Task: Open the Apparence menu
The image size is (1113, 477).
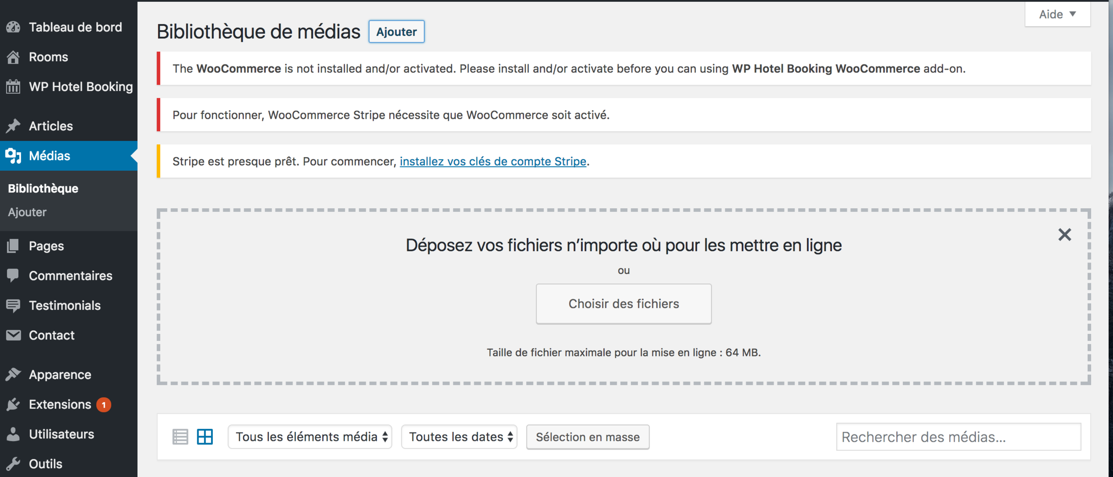Action: pos(69,375)
